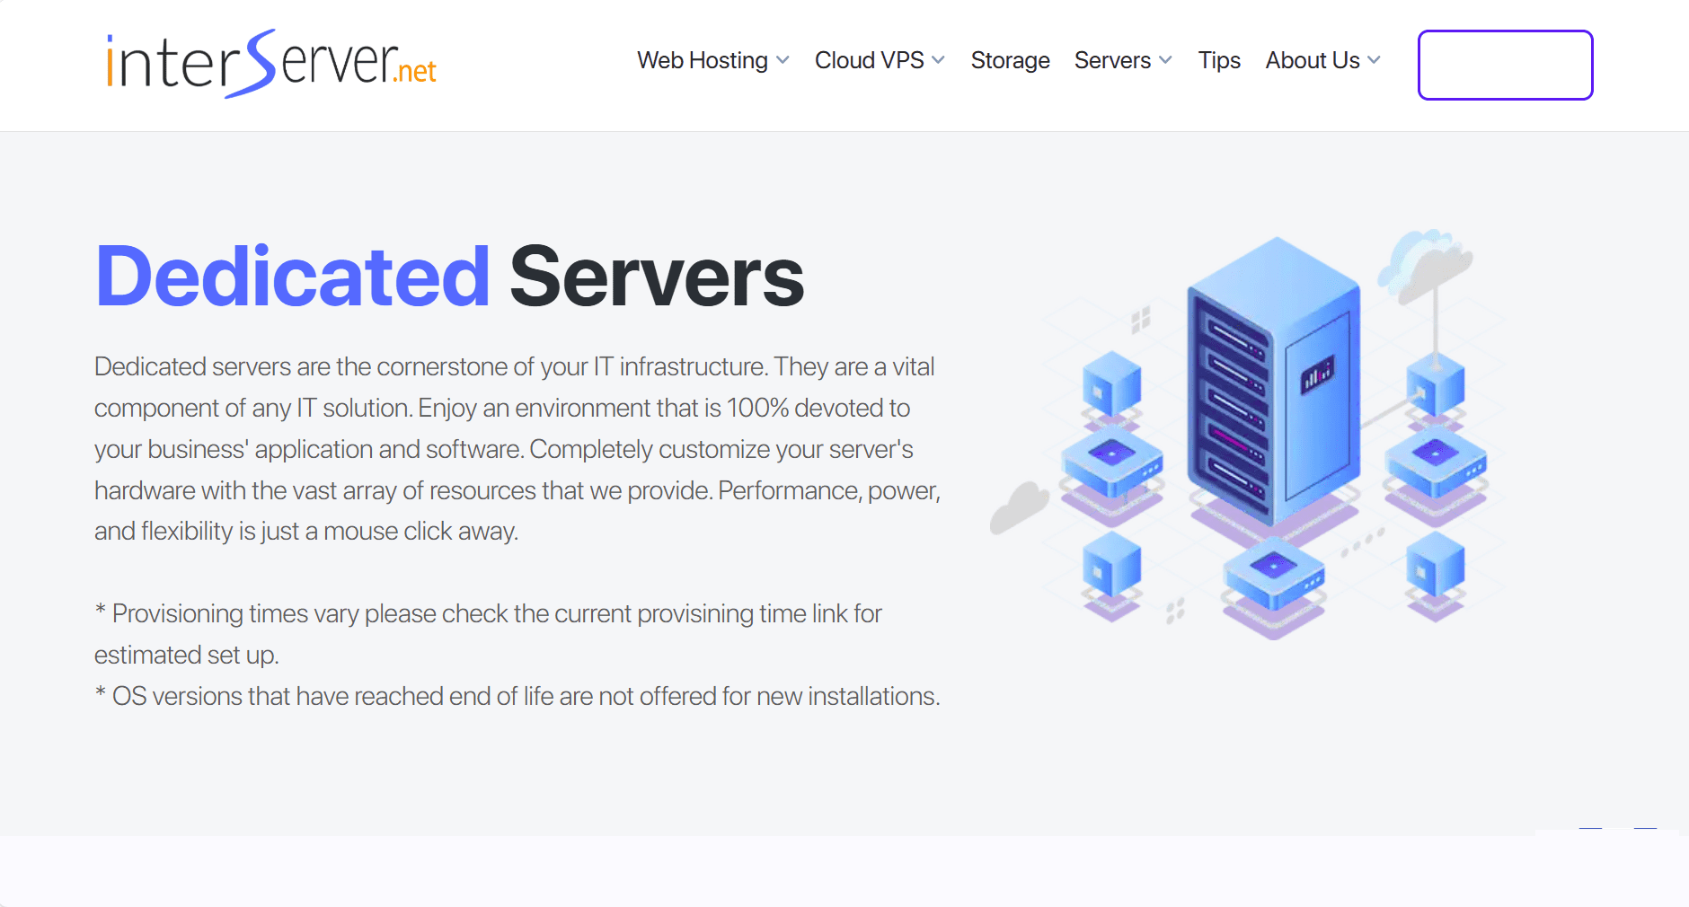Viewport: 1689px width, 907px height.
Task: Click the "Dedicated Servers" heading
Action: tap(449, 277)
